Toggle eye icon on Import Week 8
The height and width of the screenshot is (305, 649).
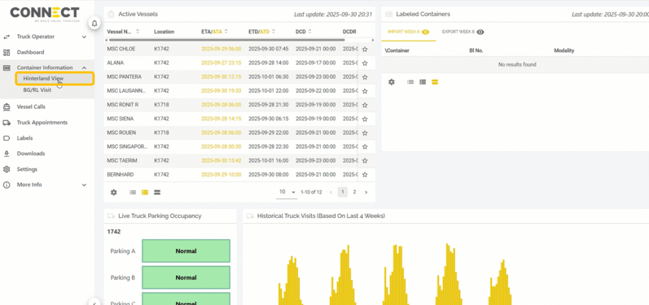(426, 32)
